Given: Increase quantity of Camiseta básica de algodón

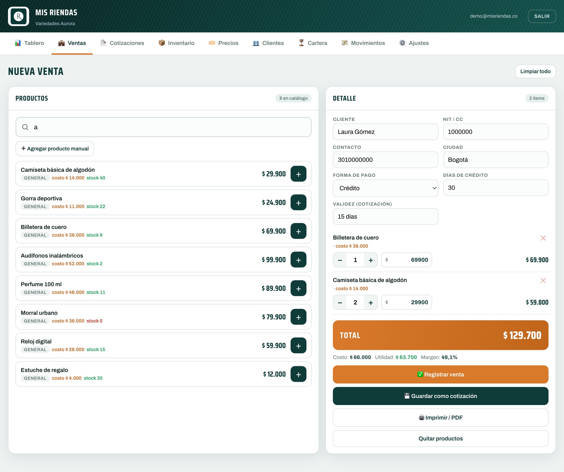Looking at the screenshot, I should pyautogui.click(x=371, y=302).
